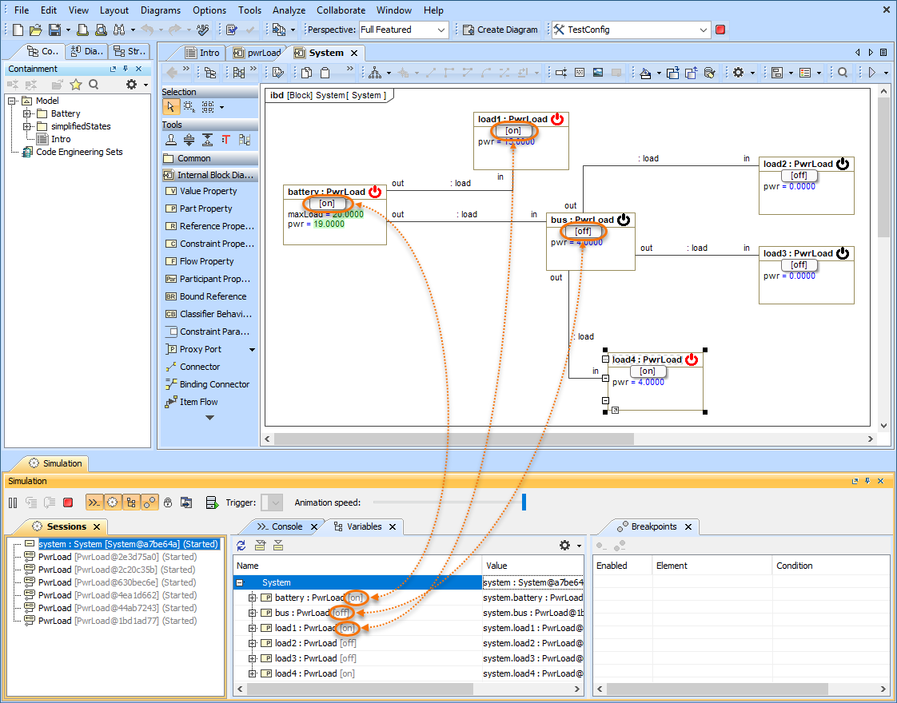Choose the Item Flow palette tool

(x=198, y=402)
